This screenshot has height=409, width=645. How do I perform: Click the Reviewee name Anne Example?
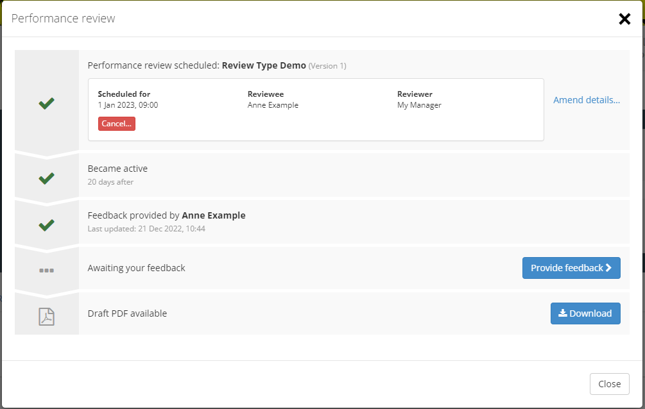coord(273,105)
